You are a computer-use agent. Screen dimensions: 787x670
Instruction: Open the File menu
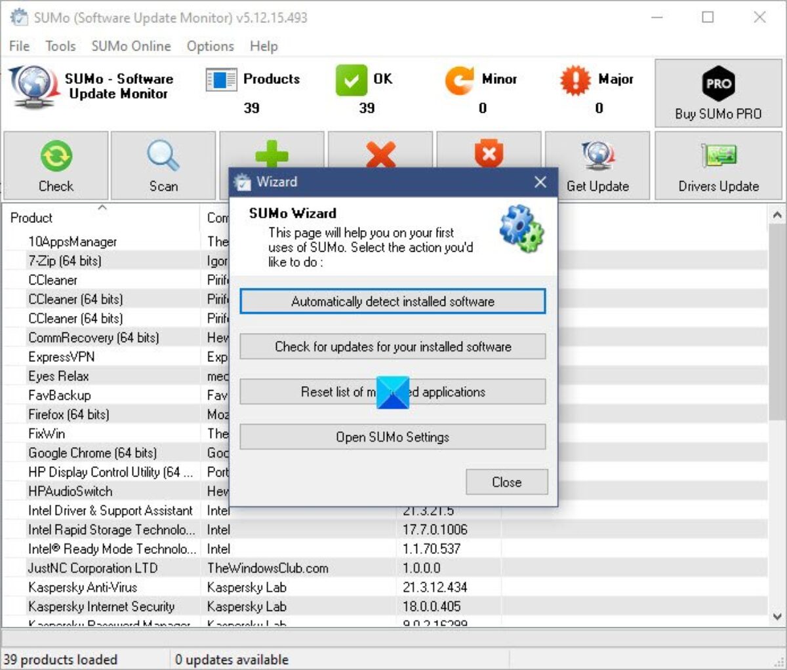point(19,46)
